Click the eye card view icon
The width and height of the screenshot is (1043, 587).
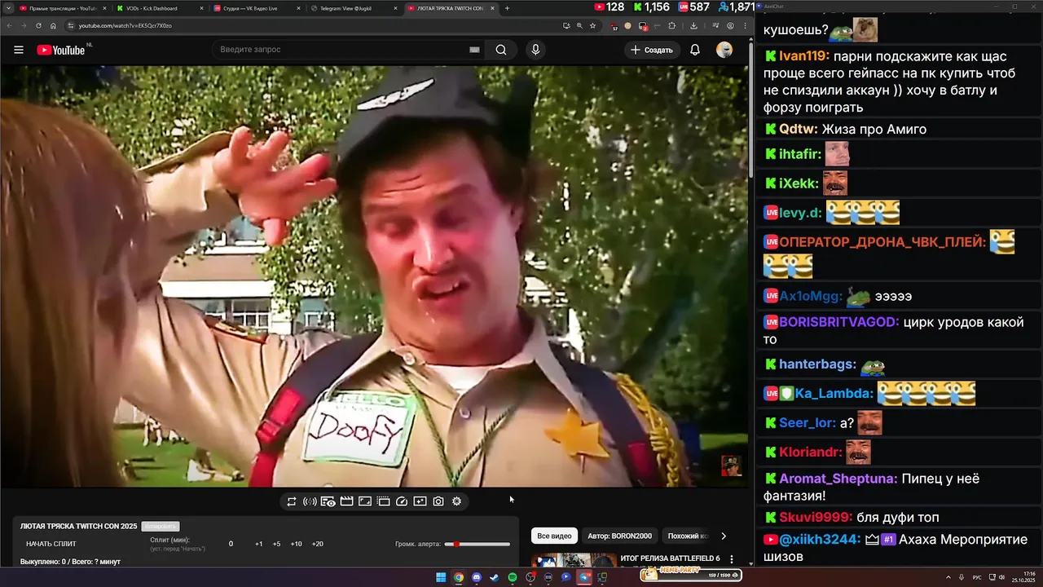click(328, 501)
